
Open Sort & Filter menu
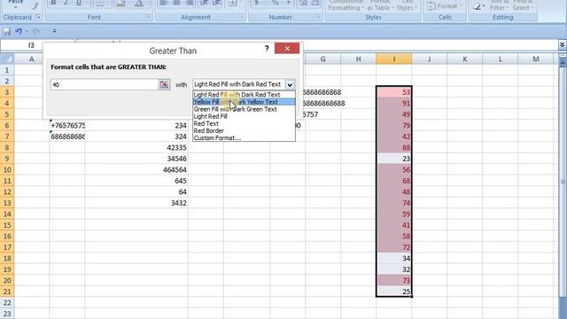point(500,5)
